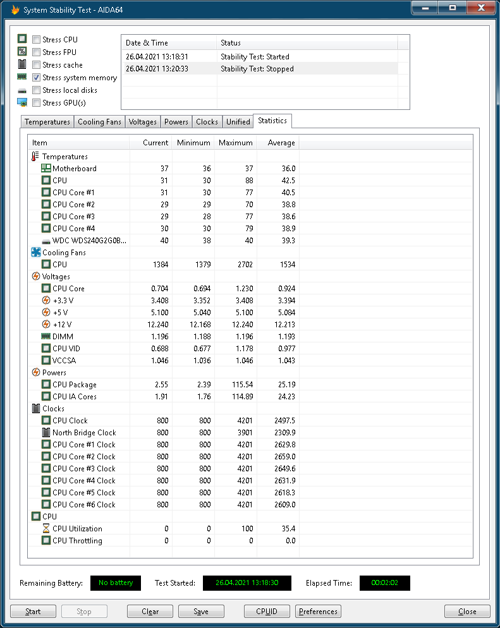Click the +12 V voltage icon
This screenshot has width=500, height=628.
pos(46,325)
